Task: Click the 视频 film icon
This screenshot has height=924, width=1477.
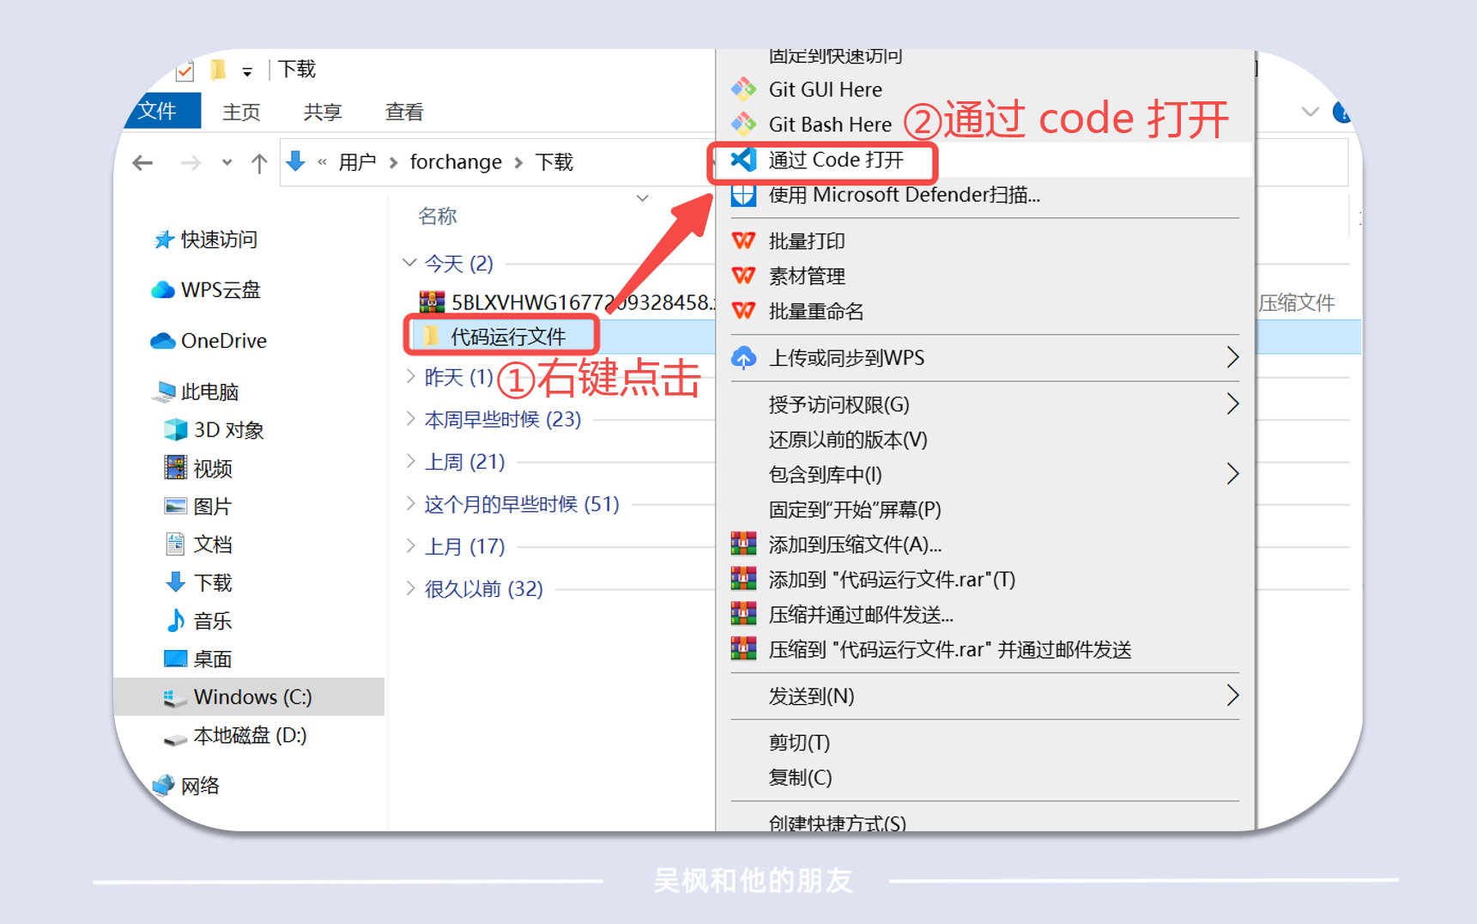Action: coord(175,468)
